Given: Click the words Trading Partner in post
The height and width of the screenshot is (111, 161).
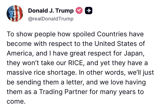Looking at the screenshot, I should [63, 92].
